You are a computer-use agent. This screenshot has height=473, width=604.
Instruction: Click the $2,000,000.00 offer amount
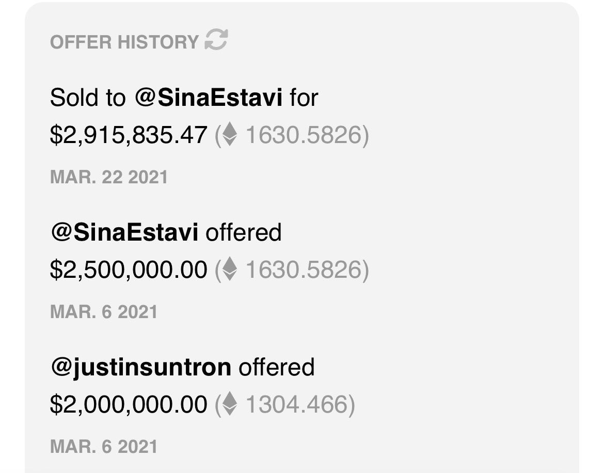pyautogui.click(x=129, y=404)
